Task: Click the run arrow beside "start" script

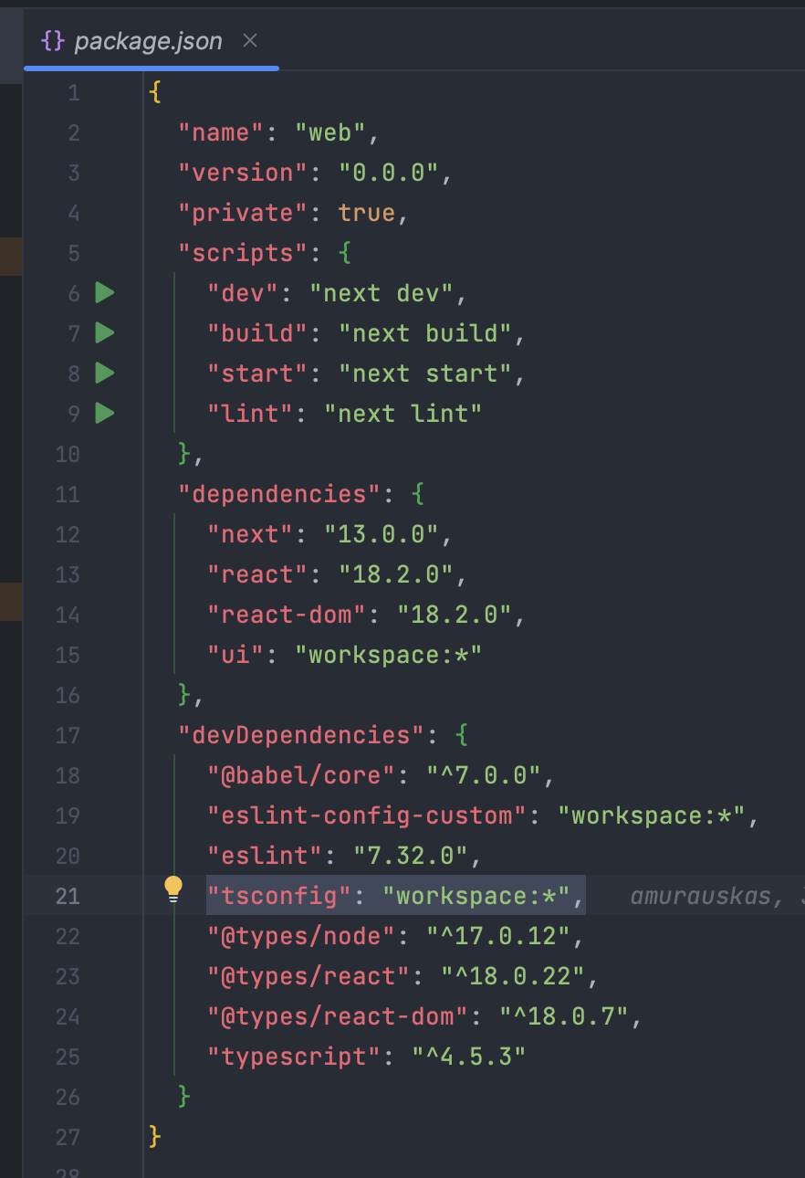Action: coord(105,373)
